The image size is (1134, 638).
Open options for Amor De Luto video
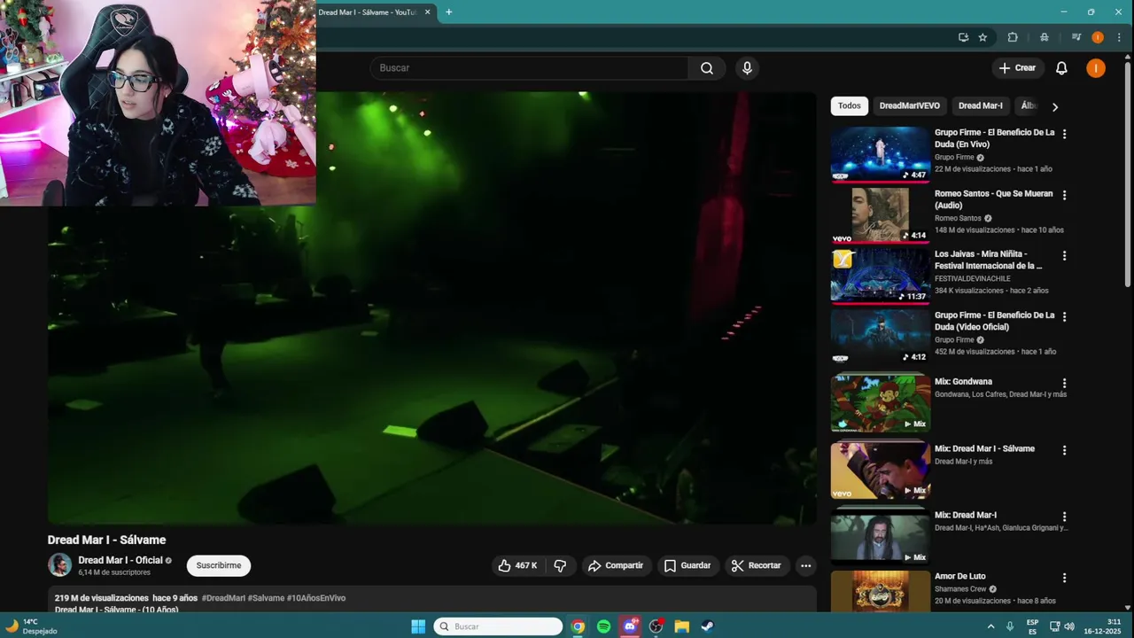click(x=1064, y=578)
